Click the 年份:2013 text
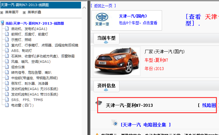This screenshot has width=219, height=135. coord(154,69)
